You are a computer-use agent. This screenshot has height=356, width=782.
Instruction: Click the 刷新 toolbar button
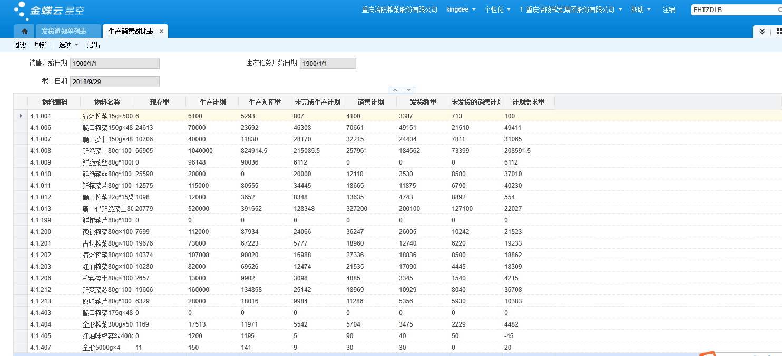(x=41, y=45)
